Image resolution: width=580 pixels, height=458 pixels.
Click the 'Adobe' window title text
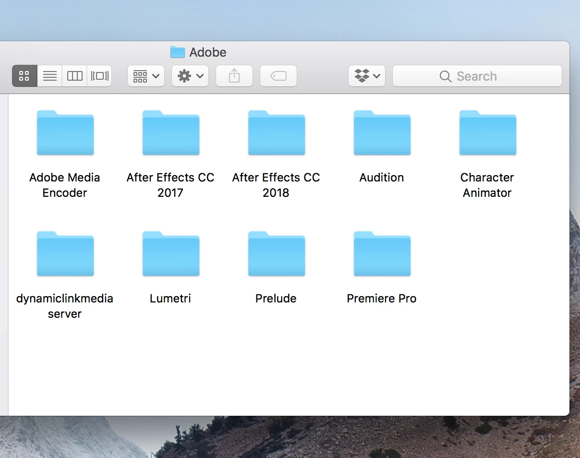pyautogui.click(x=208, y=52)
